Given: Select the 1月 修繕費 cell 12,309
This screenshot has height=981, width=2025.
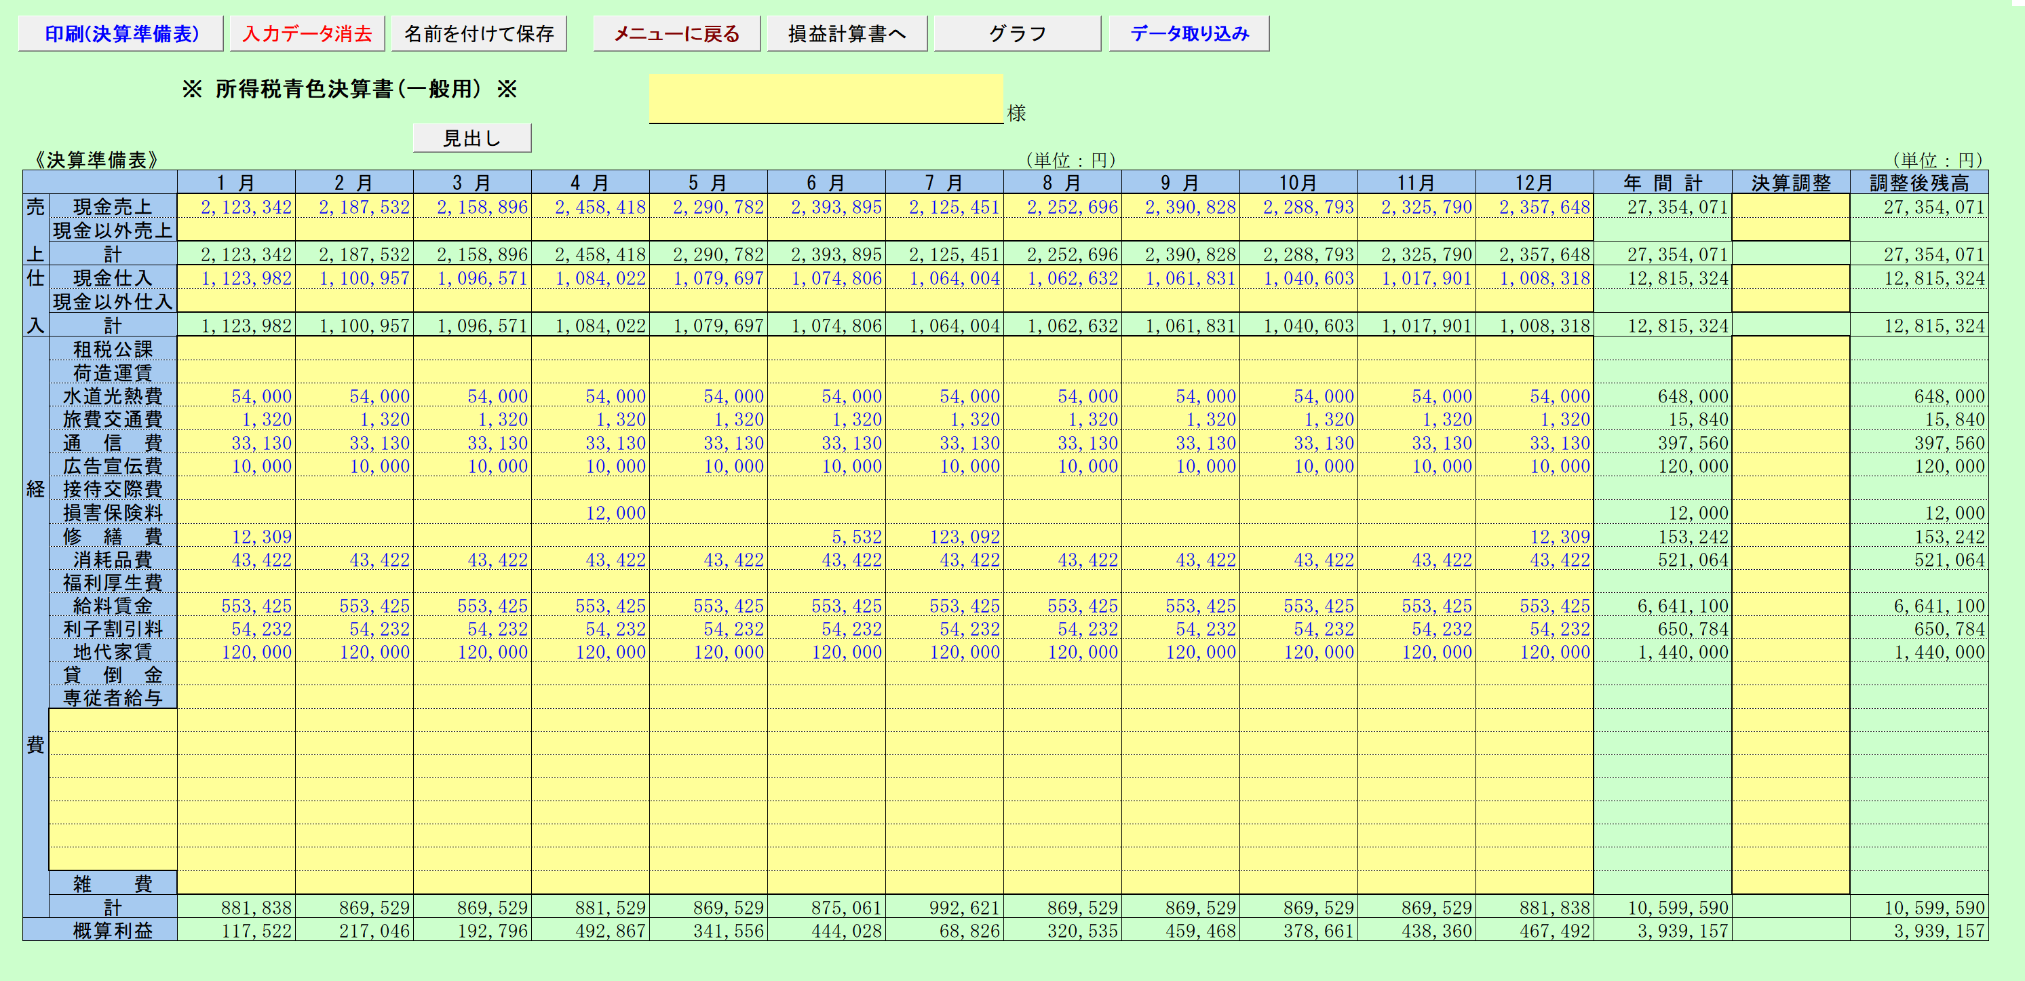Looking at the screenshot, I should point(237,536).
